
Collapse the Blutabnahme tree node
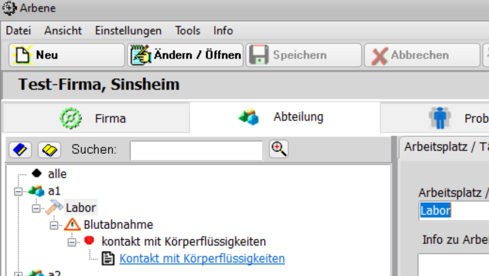point(54,225)
